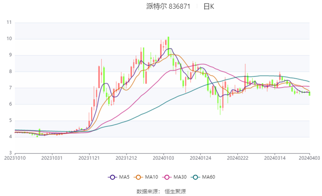Screen dimensions: 322x196
Task: Select the 20231121 date on the axis
Action: 89,158
